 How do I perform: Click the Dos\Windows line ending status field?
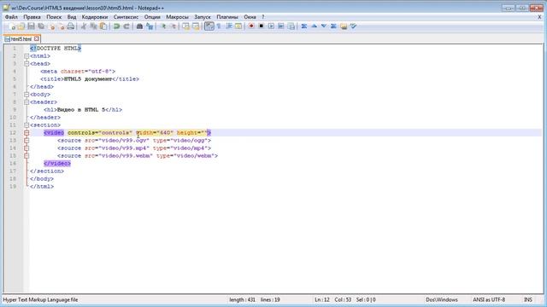(442, 299)
